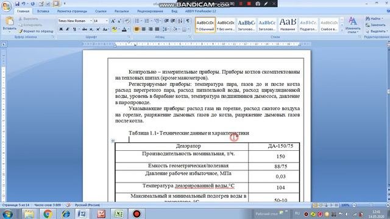Align text right
This screenshot has width=390, height=219.
click(x=151, y=29)
